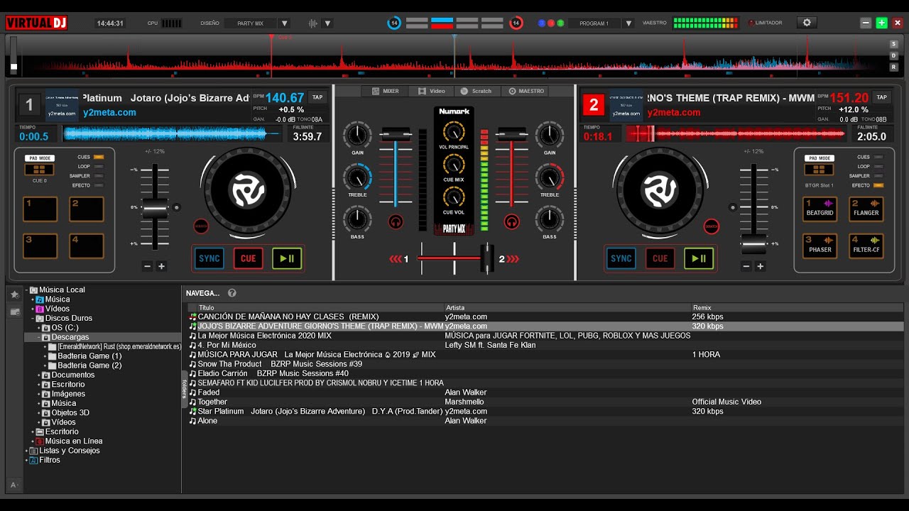Click the deck 1 pitch reset dot

point(177,207)
